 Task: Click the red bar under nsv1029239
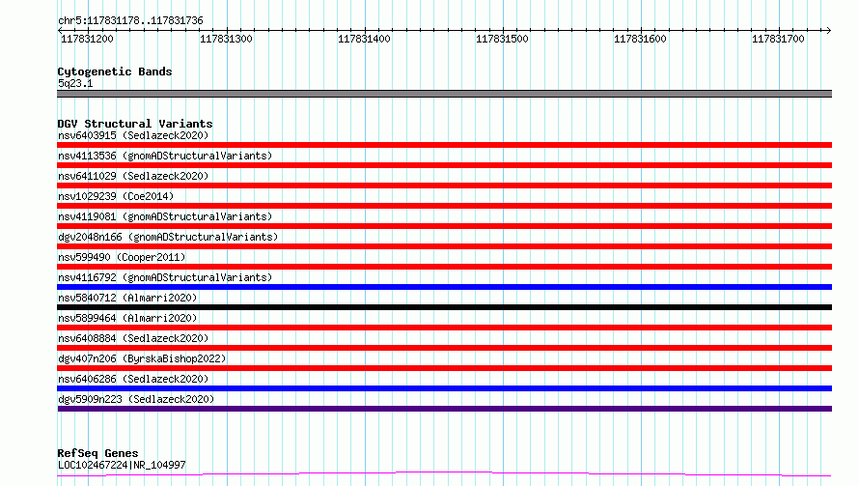tap(444, 206)
